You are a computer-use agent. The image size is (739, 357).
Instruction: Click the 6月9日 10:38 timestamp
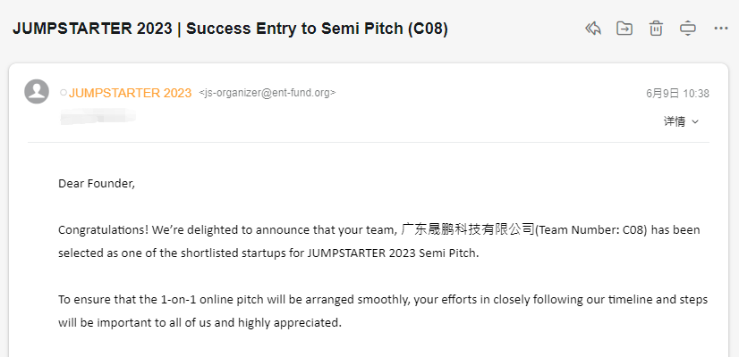point(677,93)
